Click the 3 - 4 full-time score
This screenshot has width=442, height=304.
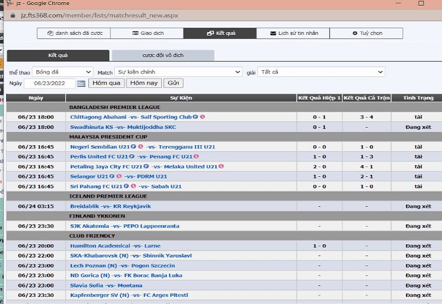click(x=366, y=117)
